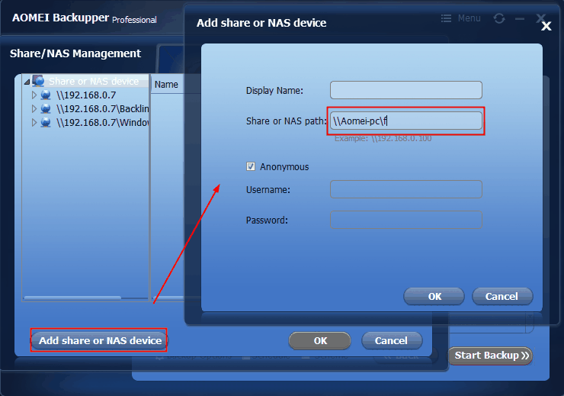Image resolution: width=564 pixels, height=396 pixels.
Task: Select \\192.168.0.7 in the tree
Action: [x=86, y=95]
